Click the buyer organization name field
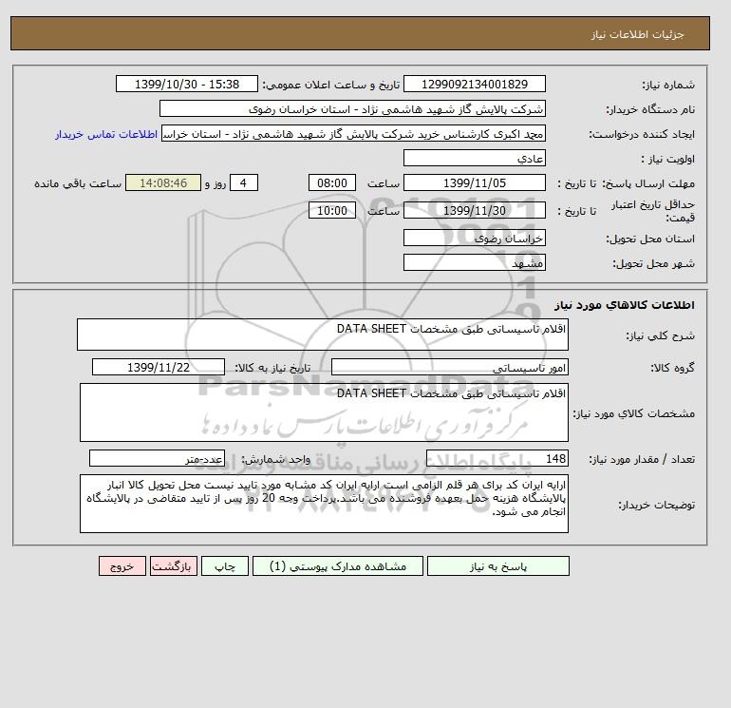 tap(352, 108)
